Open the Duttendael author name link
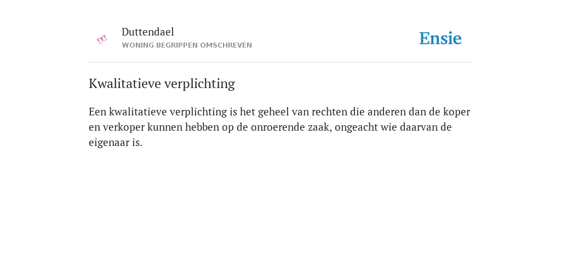This screenshot has width=561, height=280. 148,32
